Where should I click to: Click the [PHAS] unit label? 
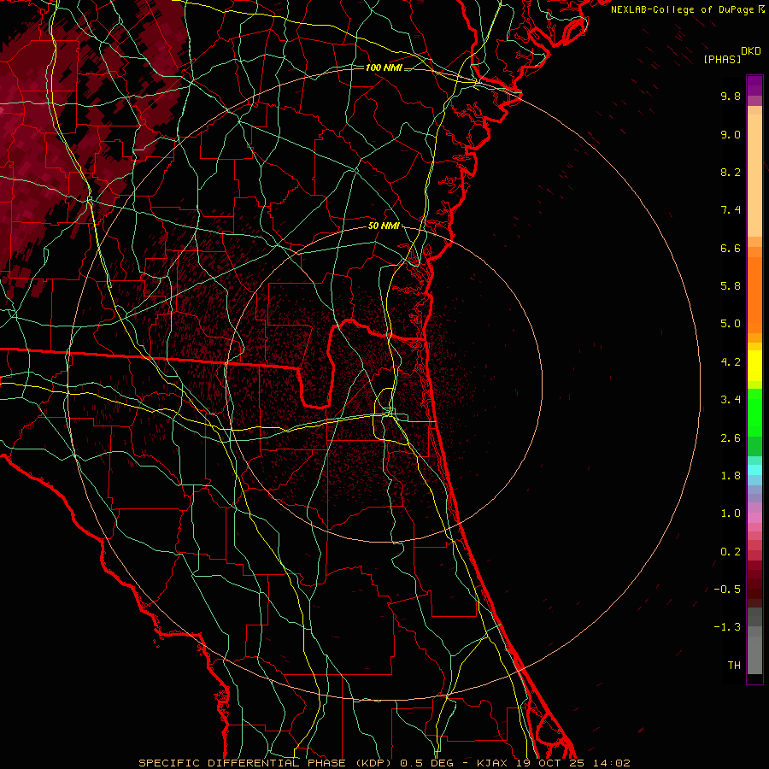[x=722, y=60]
